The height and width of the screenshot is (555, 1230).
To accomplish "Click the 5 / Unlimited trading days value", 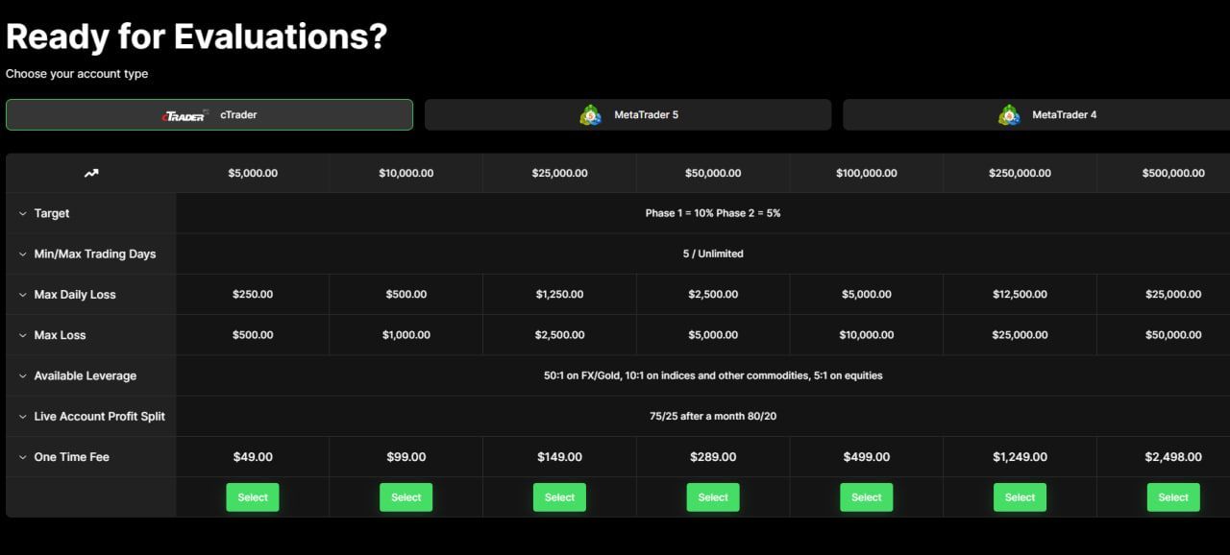I will pos(713,254).
